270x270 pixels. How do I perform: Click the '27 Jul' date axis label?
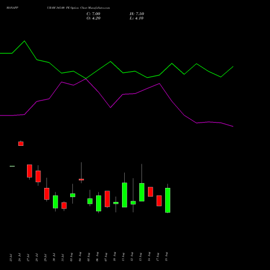pos(28,258)
